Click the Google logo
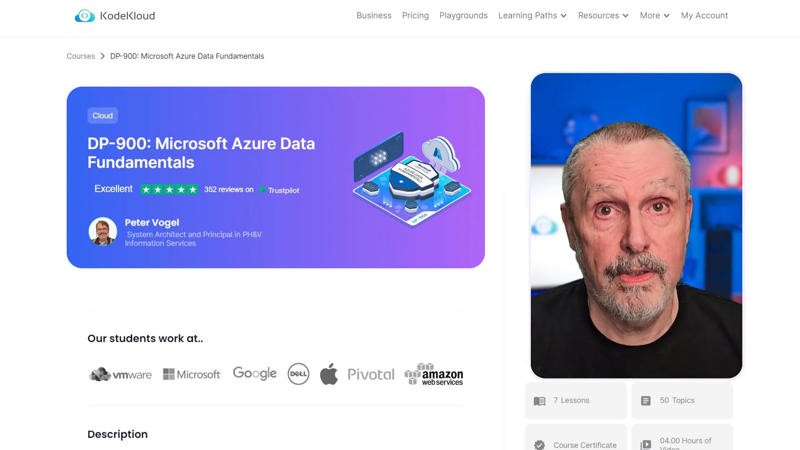 tap(255, 373)
